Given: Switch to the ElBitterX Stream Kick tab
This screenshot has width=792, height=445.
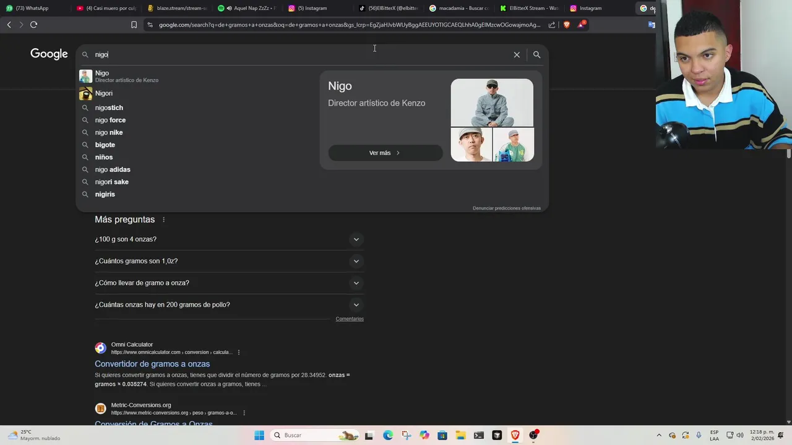Looking at the screenshot, I should (530, 8).
